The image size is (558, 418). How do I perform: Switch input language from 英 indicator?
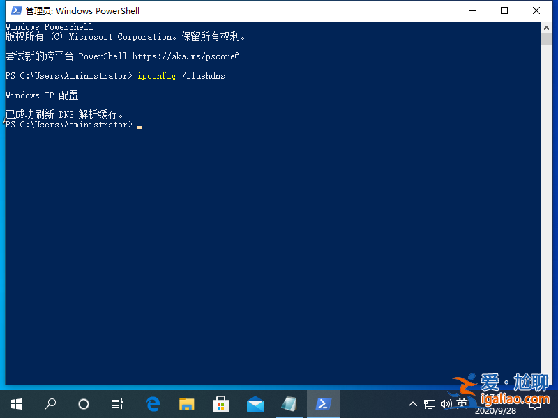click(x=462, y=404)
